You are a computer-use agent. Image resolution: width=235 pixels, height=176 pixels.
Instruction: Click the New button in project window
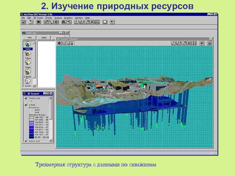coord(29,37)
